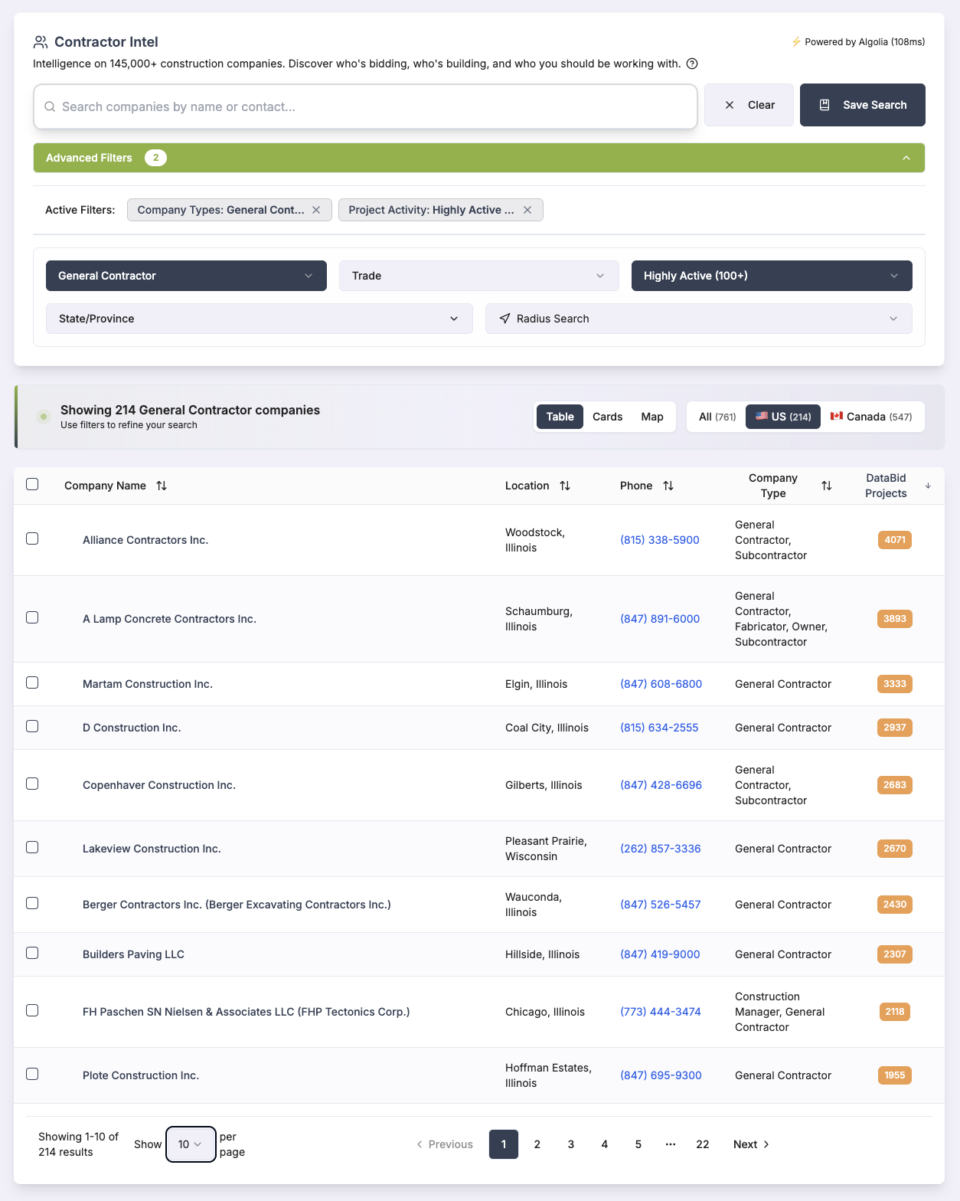Filter results to Canada
The width and height of the screenshot is (960, 1201).
(x=871, y=417)
